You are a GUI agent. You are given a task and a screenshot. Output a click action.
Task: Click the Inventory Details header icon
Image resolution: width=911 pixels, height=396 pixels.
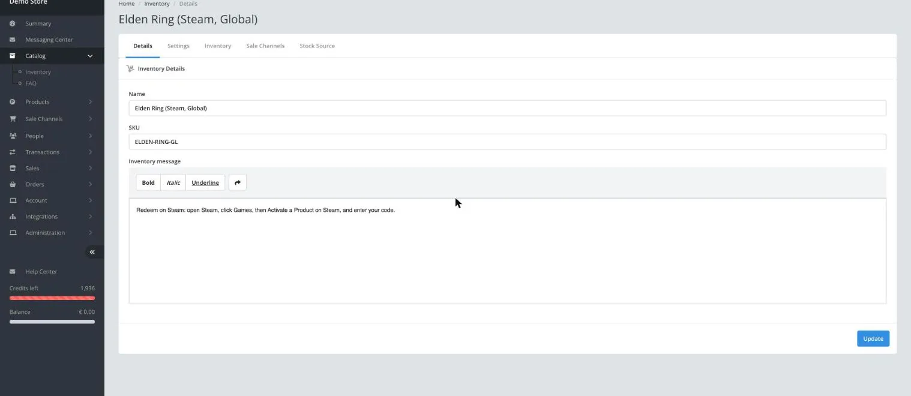coord(130,68)
